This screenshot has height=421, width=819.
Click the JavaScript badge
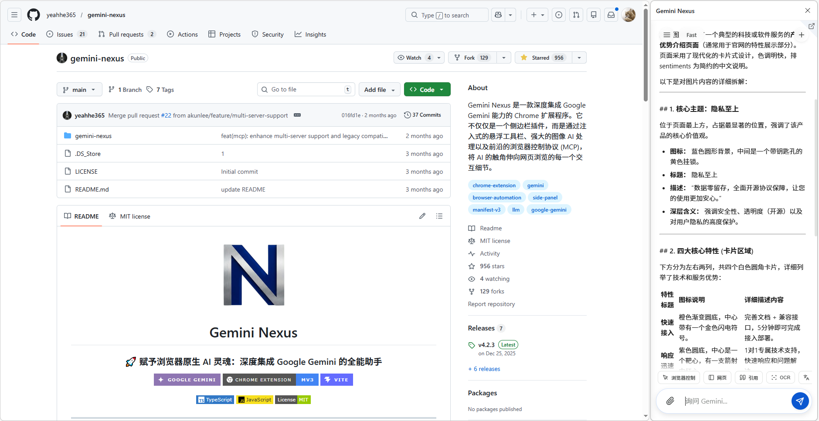click(255, 400)
